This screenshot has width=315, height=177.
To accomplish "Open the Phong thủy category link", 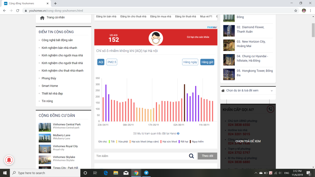I will [49, 78].
